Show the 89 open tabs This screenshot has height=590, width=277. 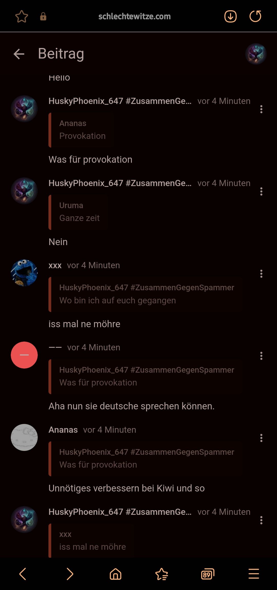[207, 574]
